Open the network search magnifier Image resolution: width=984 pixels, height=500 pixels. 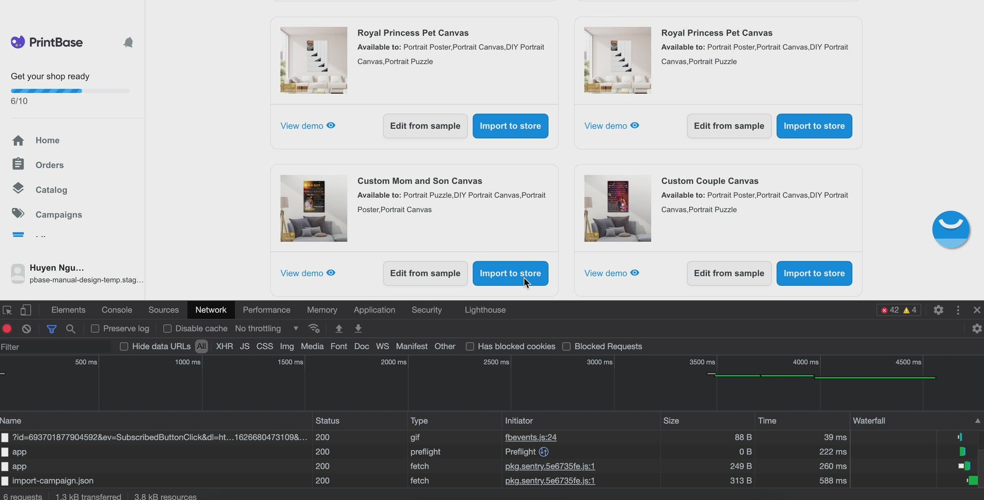click(71, 329)
